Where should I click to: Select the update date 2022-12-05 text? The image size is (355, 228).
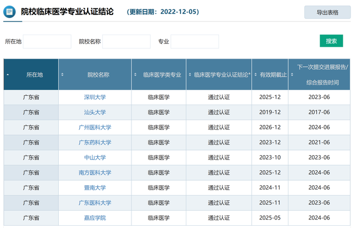[x=179, y=12]
